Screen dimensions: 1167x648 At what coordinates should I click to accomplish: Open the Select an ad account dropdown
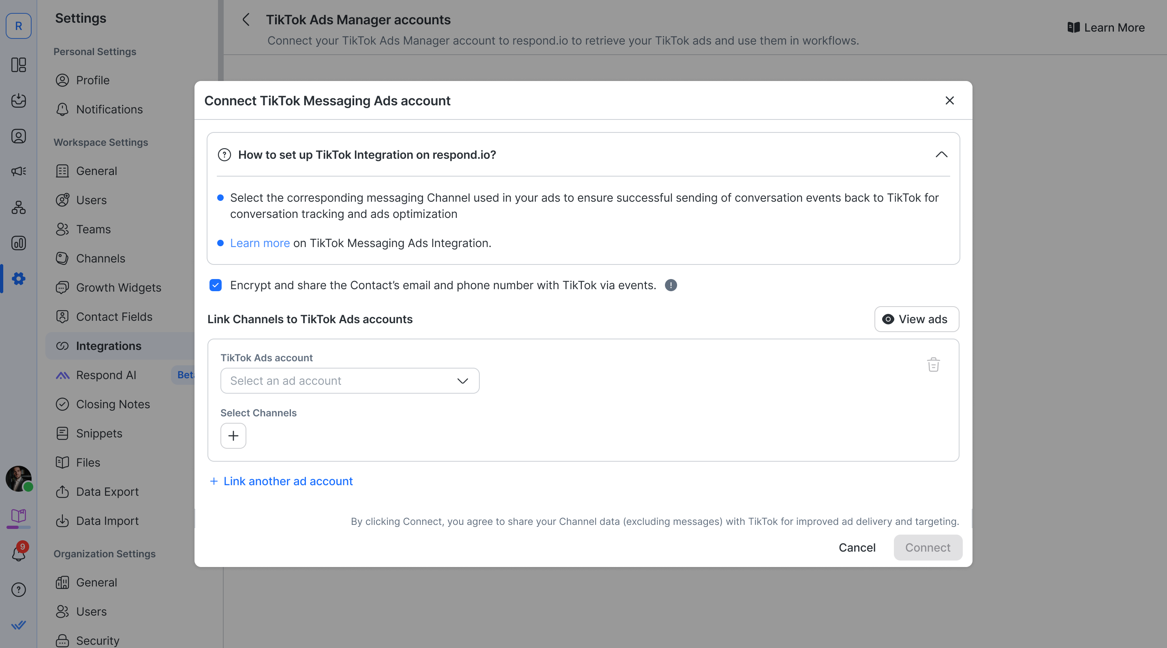[350, 381]
